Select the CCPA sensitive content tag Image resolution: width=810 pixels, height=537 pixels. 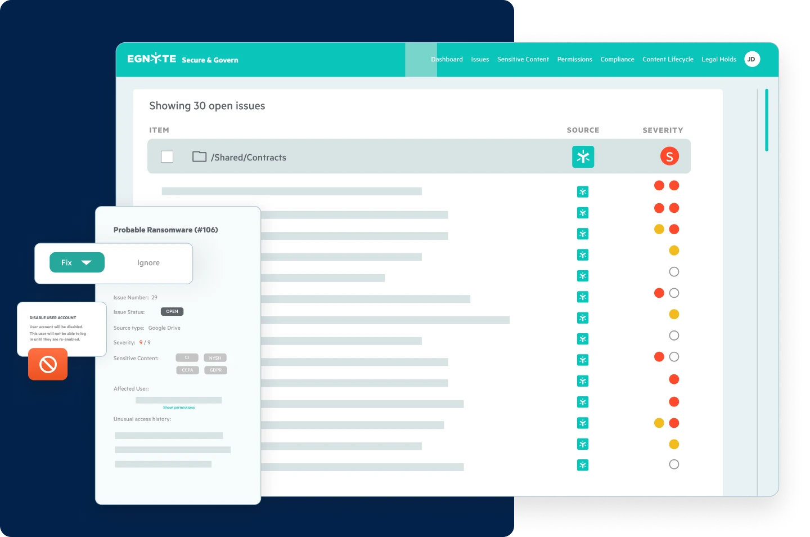point(187,370)
